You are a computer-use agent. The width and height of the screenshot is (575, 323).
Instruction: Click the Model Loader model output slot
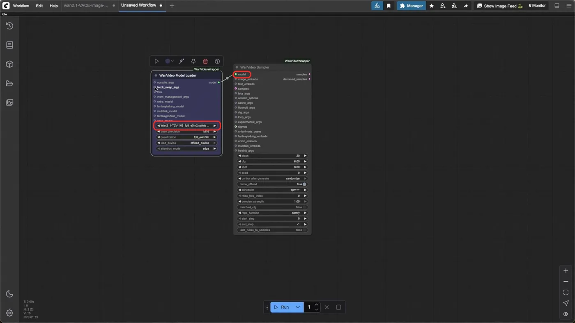pyautogui.click(x=218, y=82)
